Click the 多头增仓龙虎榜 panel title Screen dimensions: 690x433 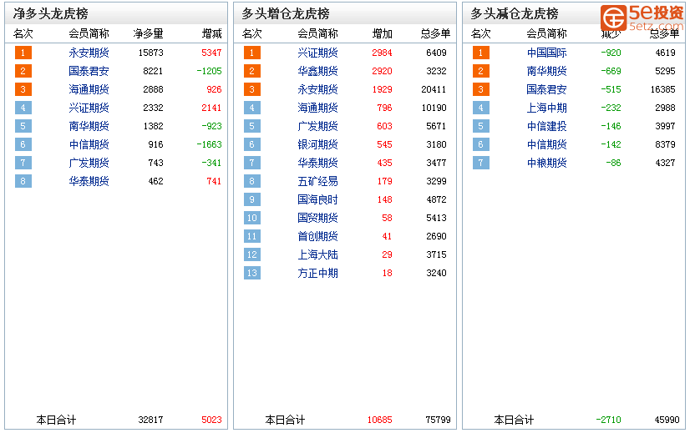point(286,13)
